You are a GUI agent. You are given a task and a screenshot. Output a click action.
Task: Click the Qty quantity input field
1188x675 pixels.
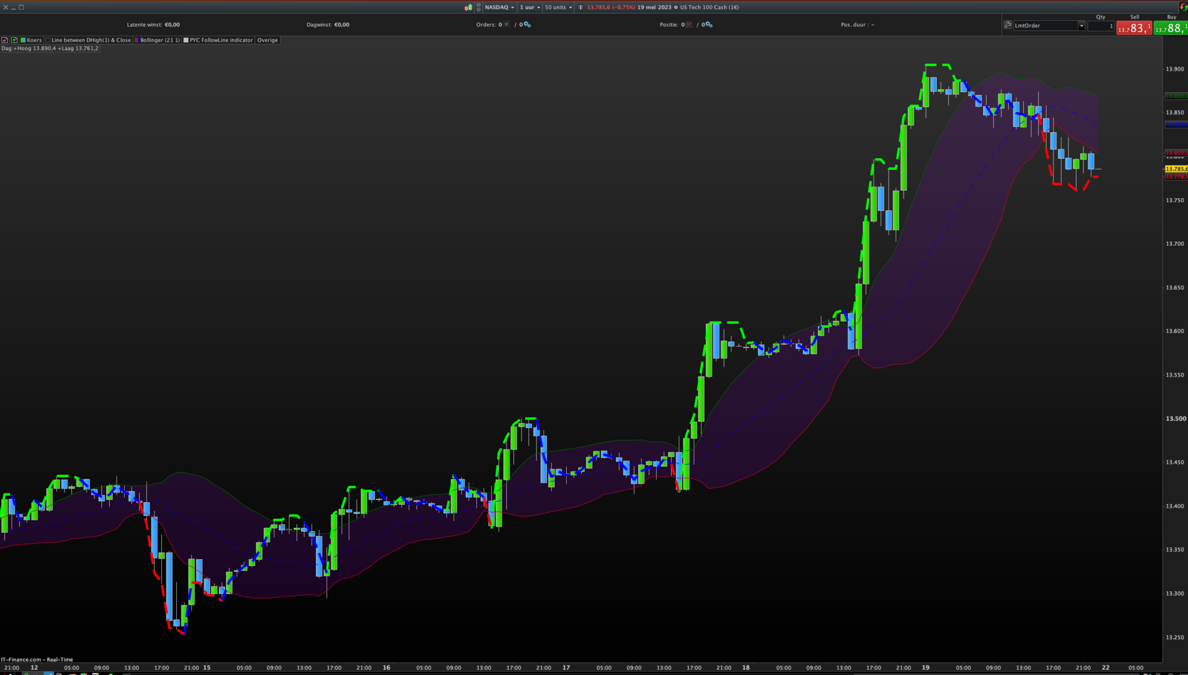tap(1100, 25)
